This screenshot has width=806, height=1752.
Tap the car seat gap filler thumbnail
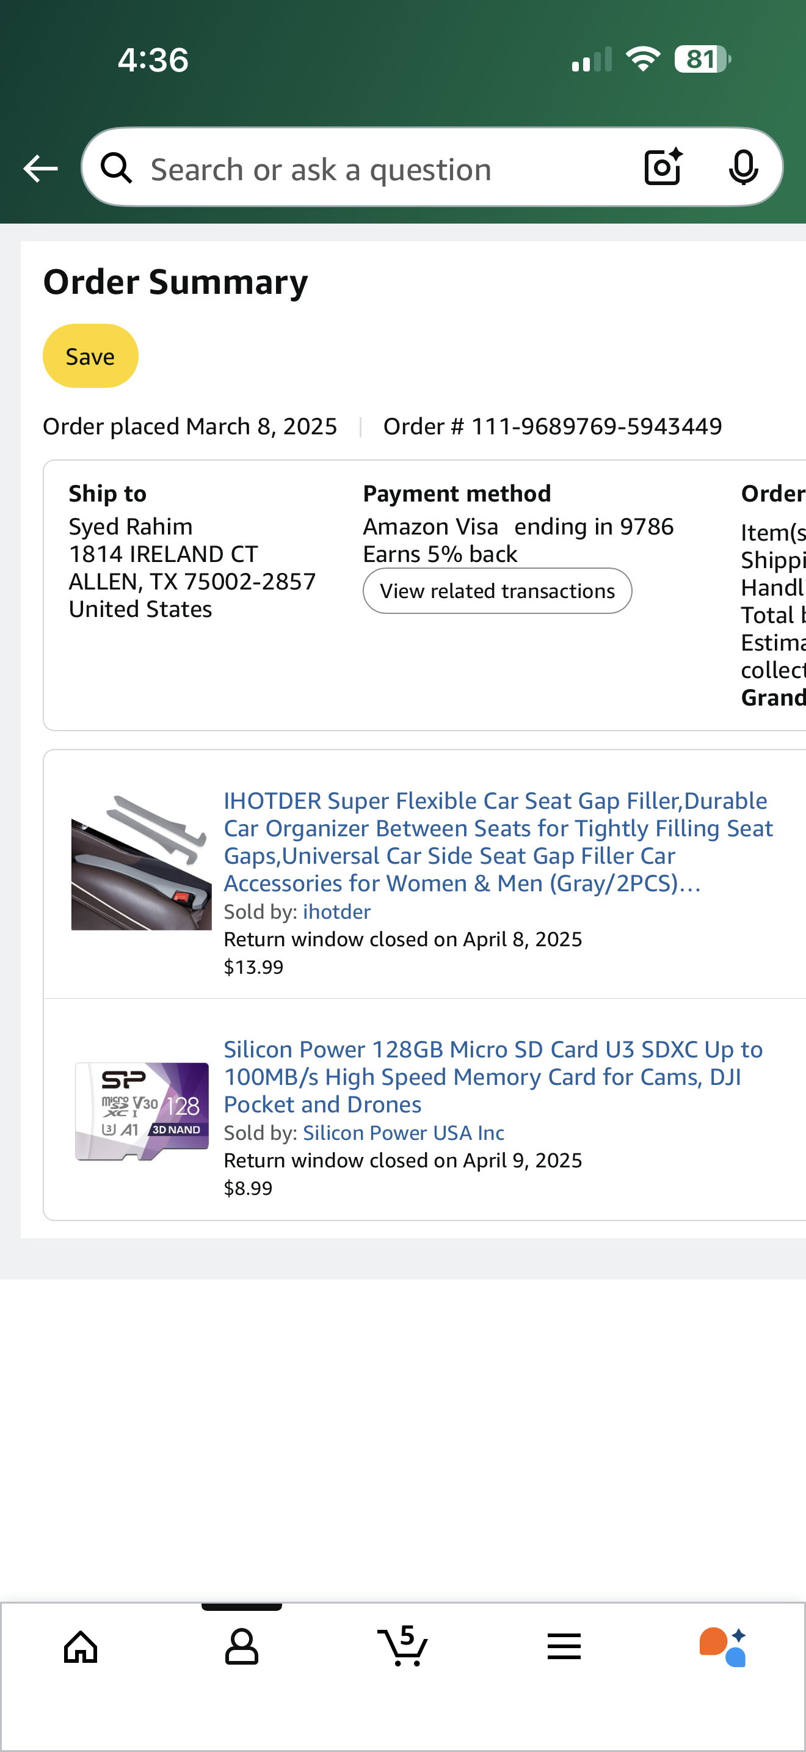coord(140,863)
